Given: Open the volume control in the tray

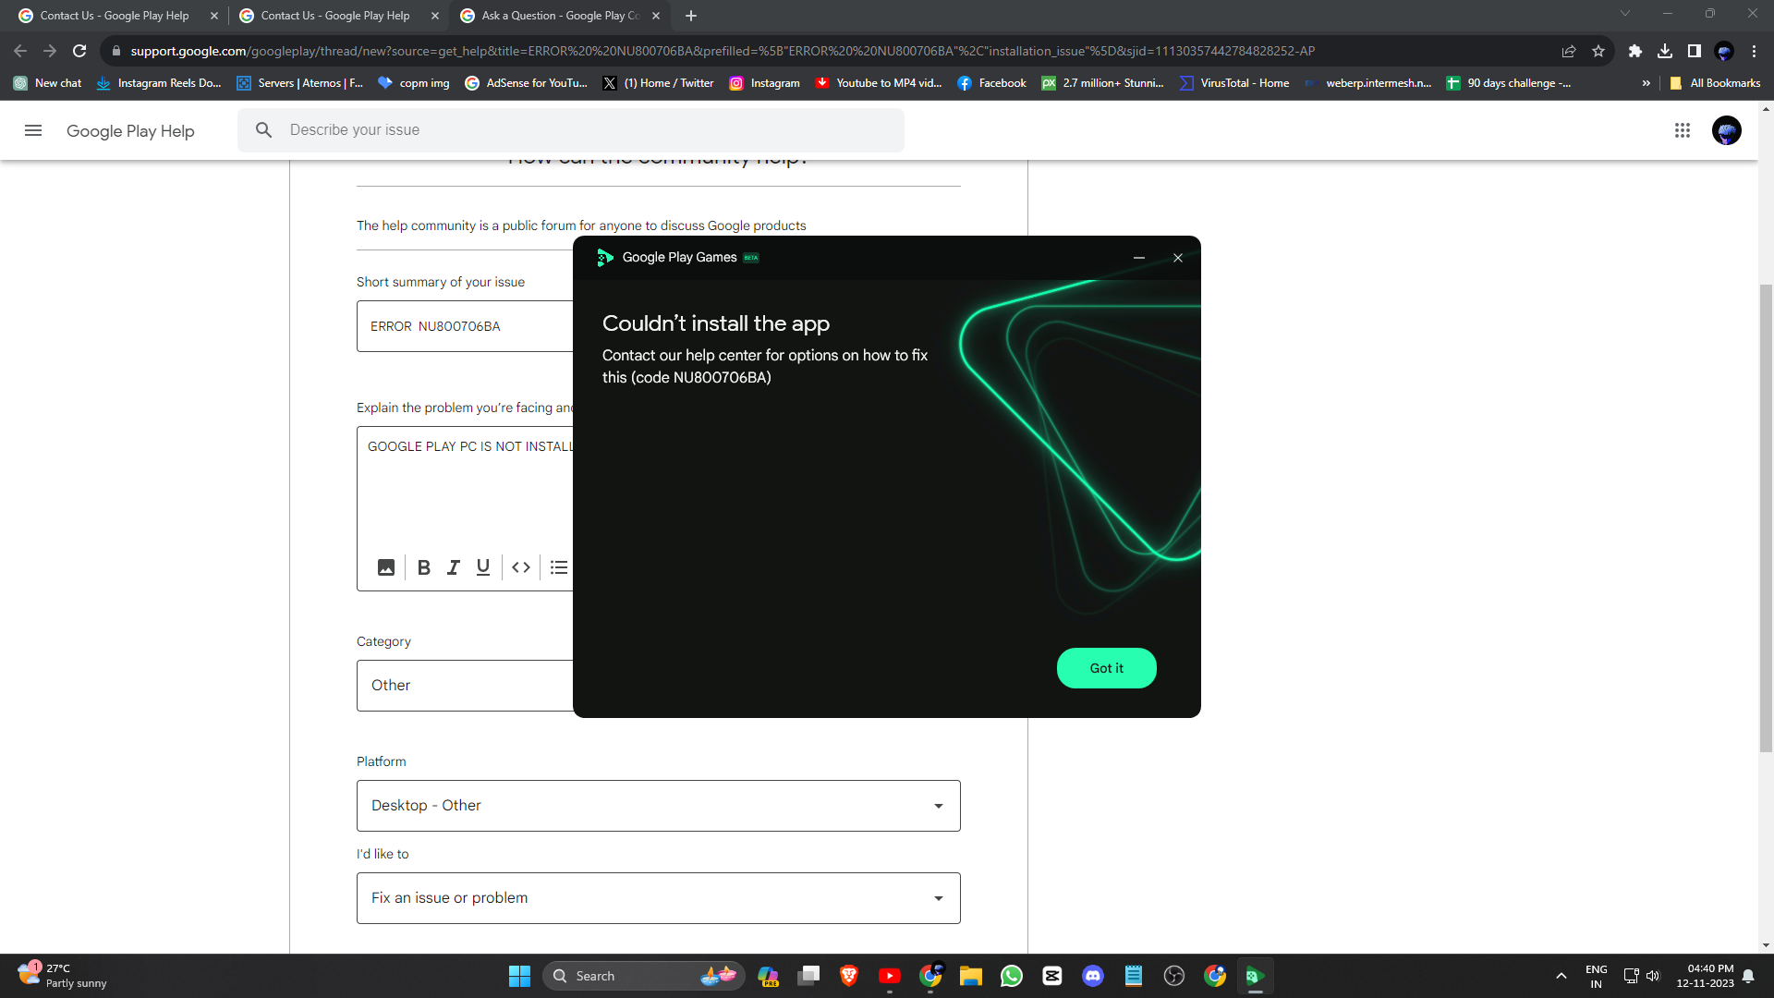Looking at the screenshot, I should coord(1653,976).
